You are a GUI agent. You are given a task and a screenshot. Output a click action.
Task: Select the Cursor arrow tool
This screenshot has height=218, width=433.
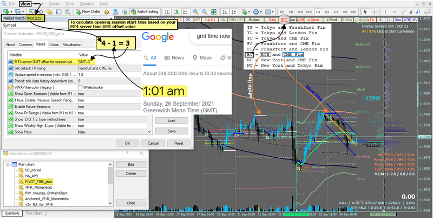coord(366,11)
